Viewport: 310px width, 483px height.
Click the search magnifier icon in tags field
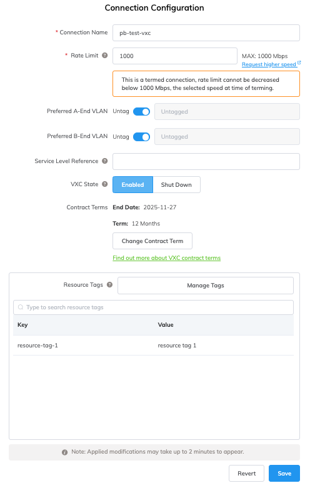click(21, 307)
